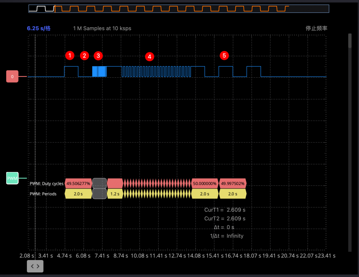Select red marker 3 on the blue pulse
The width and height of the screenshot is (359, 277).
[98, 56]
